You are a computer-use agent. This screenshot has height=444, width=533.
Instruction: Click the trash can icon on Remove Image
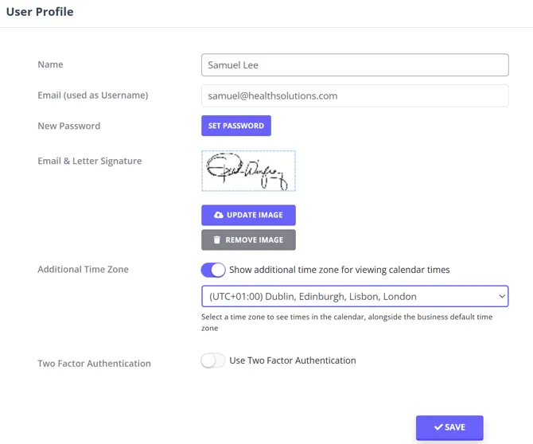click(x=217, y=240)
